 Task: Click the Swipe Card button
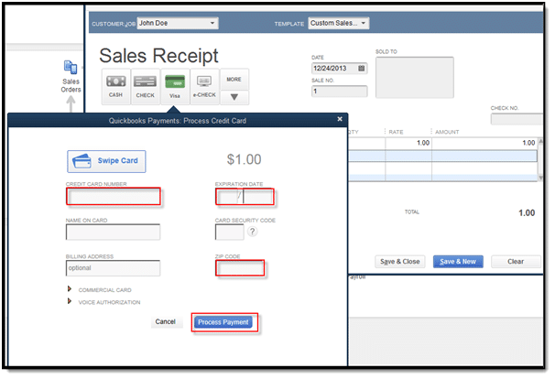(106, 161)
